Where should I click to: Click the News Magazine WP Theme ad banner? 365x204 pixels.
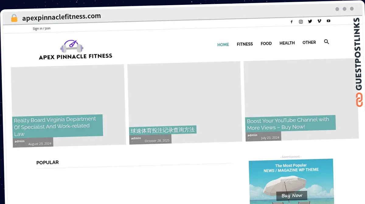pos(291,181)
